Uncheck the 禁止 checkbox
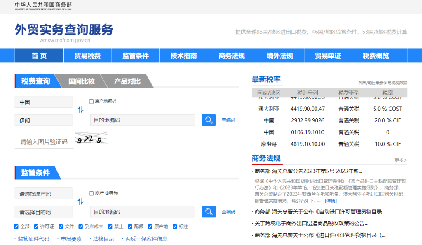Screen dimensions: 422x245 (x=110, y=227)
